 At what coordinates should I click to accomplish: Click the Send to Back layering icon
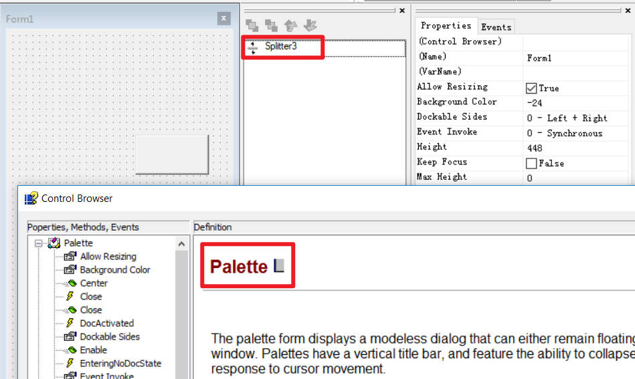[271, 25]
